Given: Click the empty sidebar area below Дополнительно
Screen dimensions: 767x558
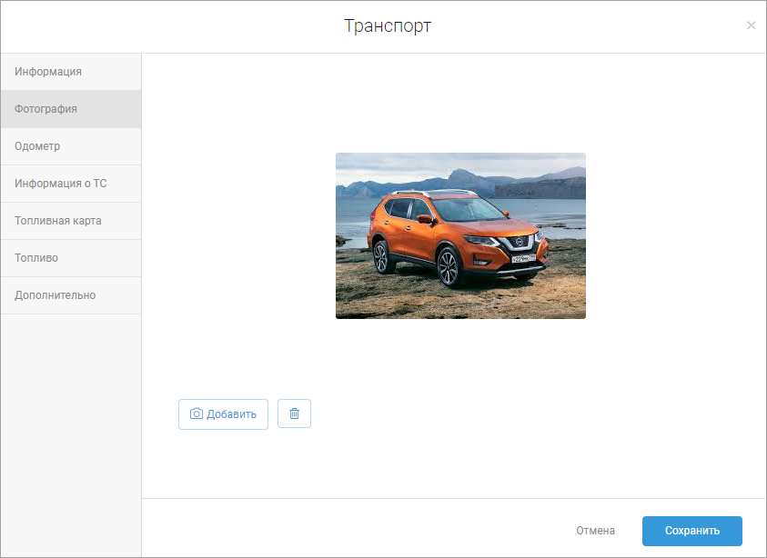Looking at the screenshot, I should [71, 427].
